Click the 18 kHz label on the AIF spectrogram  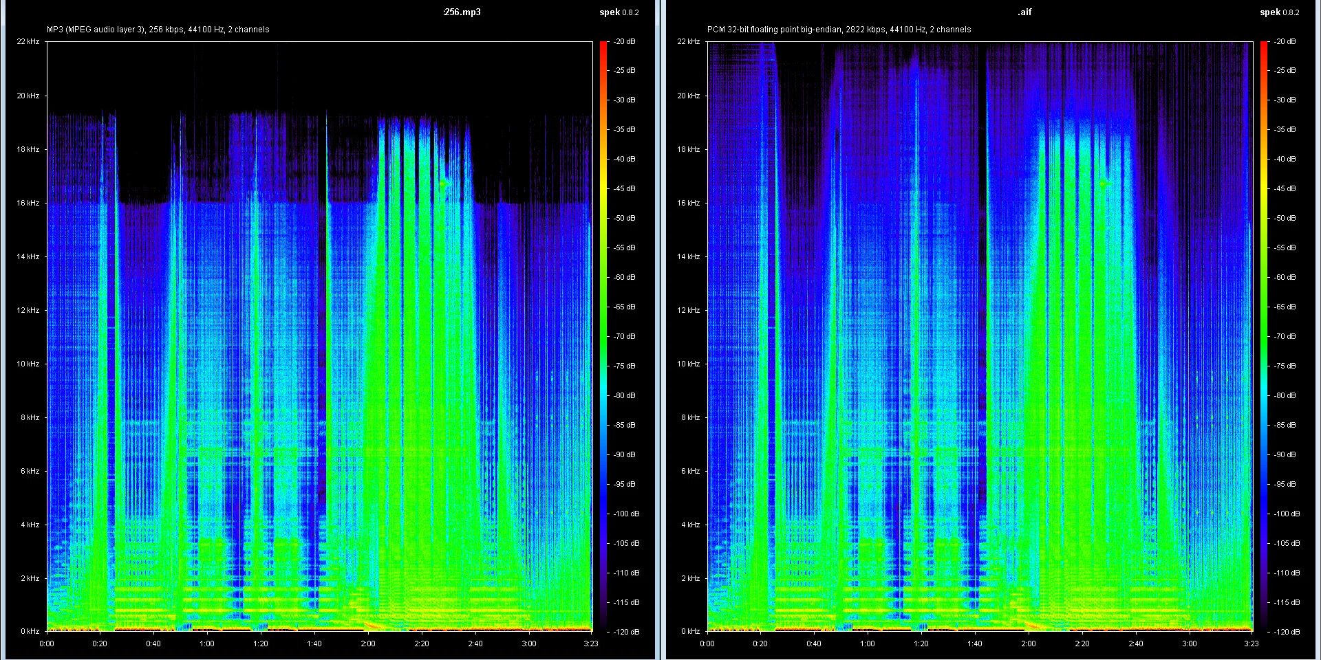coord(689,149)
